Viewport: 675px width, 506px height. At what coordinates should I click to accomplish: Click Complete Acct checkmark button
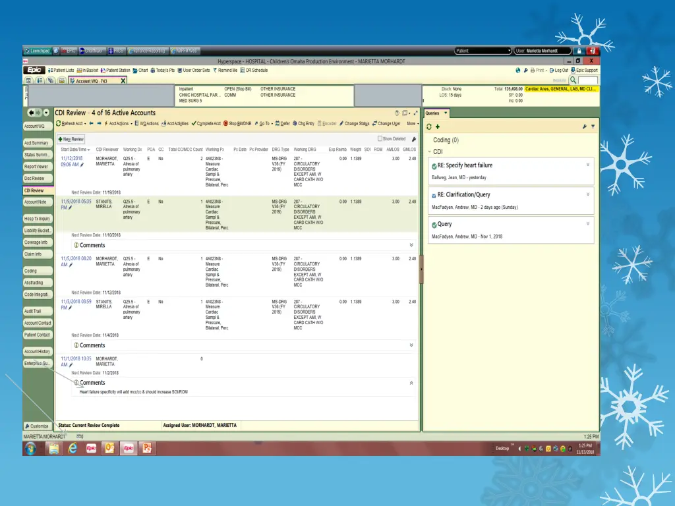206,123
